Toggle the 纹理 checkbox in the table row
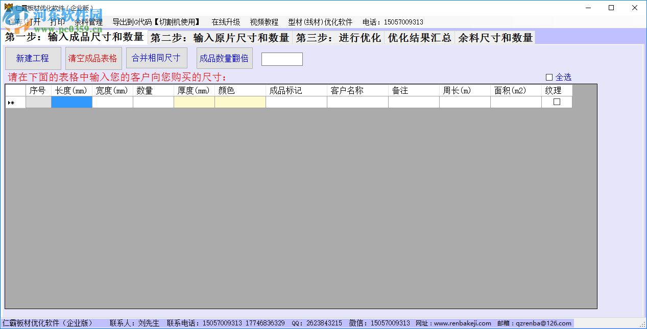 556,102
